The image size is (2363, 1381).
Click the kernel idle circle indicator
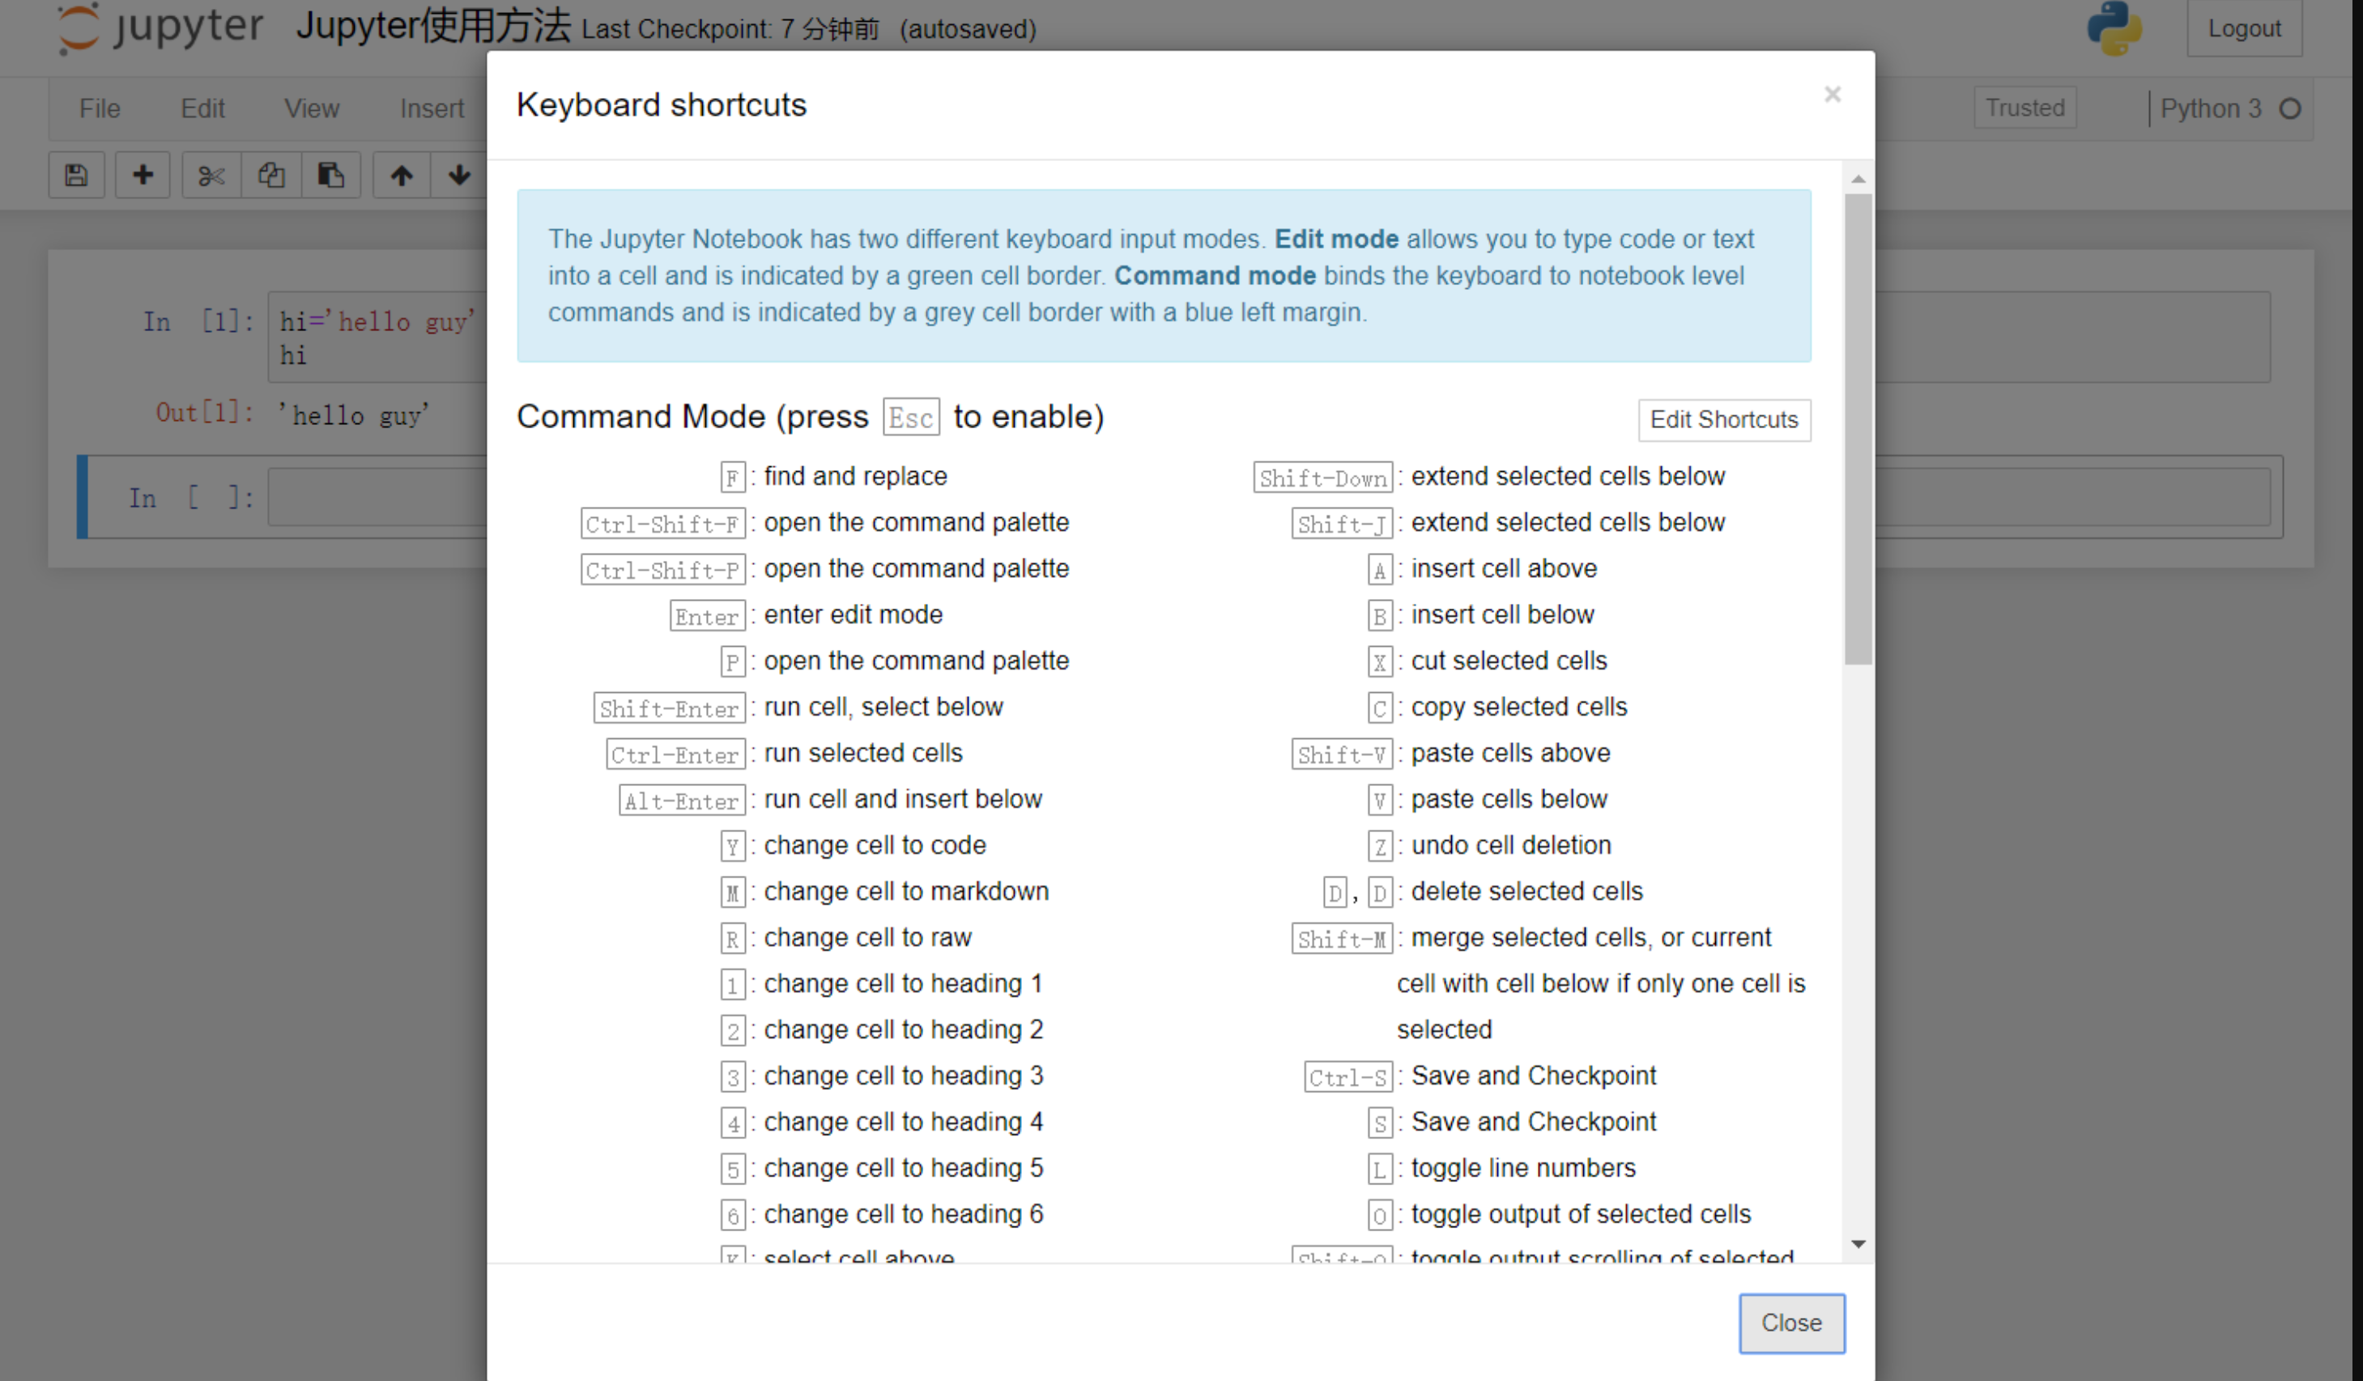[x=2290, y=108]
